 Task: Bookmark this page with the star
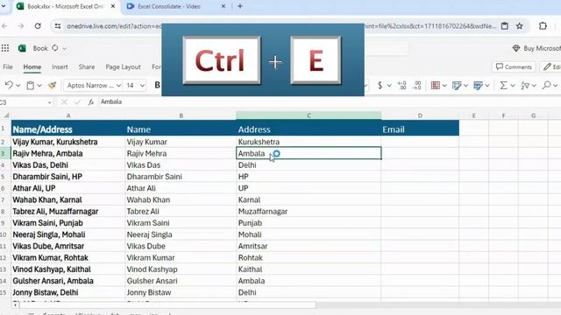[x=520, y=26]
